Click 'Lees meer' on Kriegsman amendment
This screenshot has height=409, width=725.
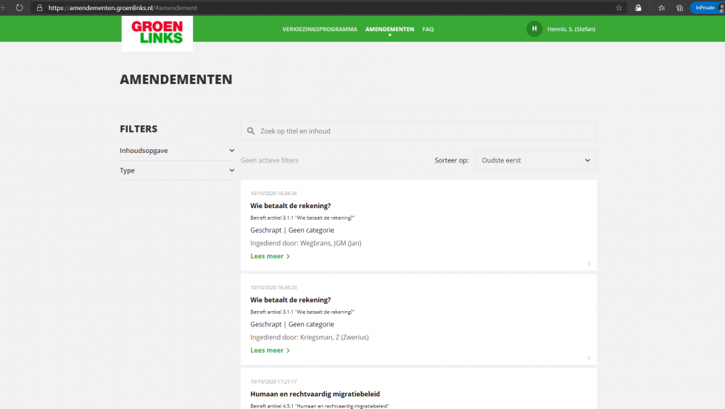[x=270, y=350]
